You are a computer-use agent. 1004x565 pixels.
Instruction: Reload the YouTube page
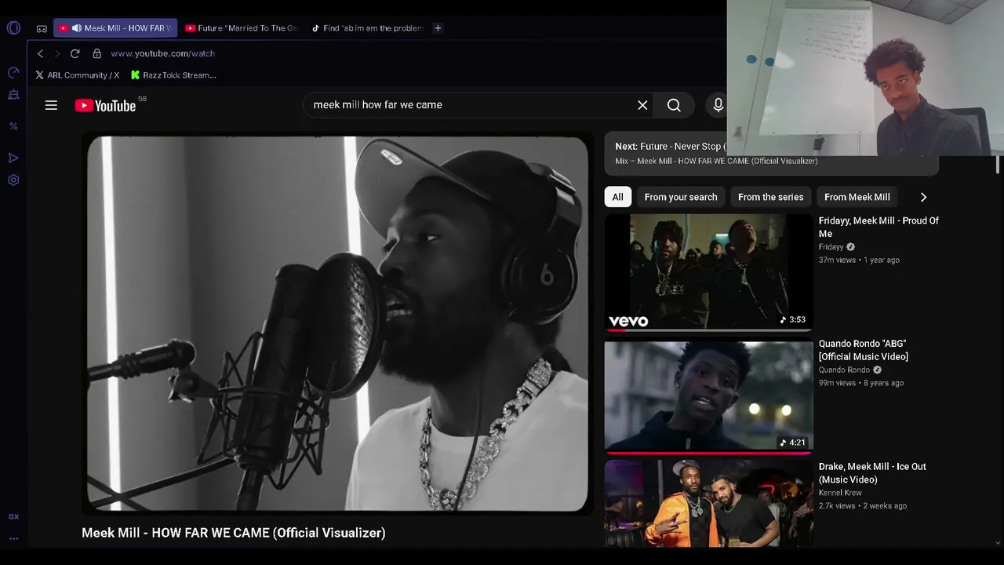coord(75,53)
